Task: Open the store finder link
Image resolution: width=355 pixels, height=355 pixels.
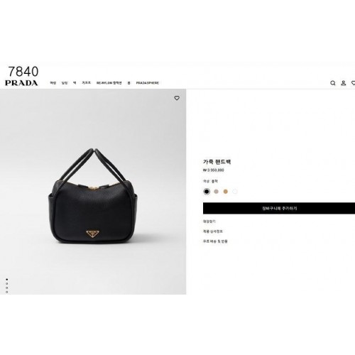Action: coord(209,222)
